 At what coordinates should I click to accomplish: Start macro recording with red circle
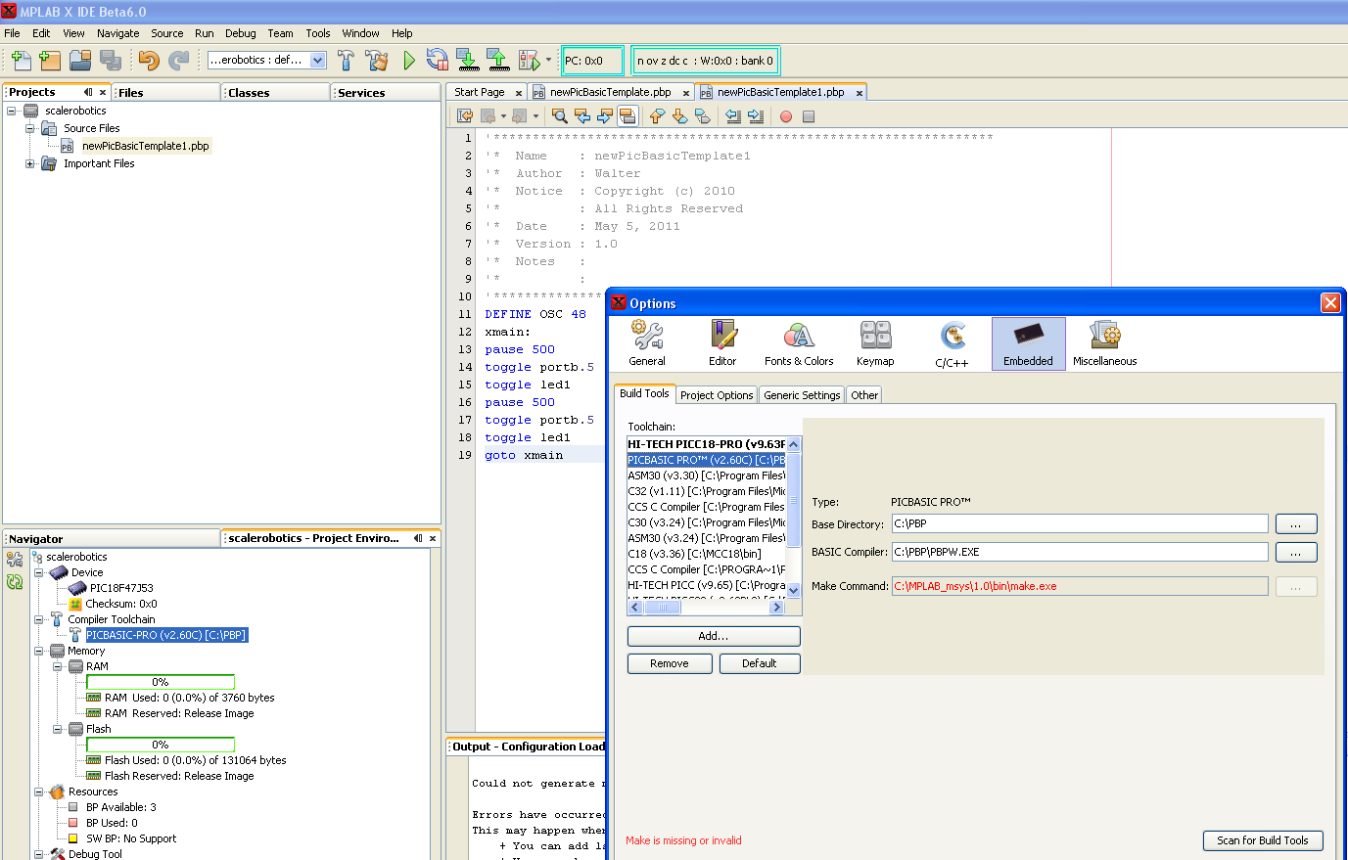tap(786, 116)
